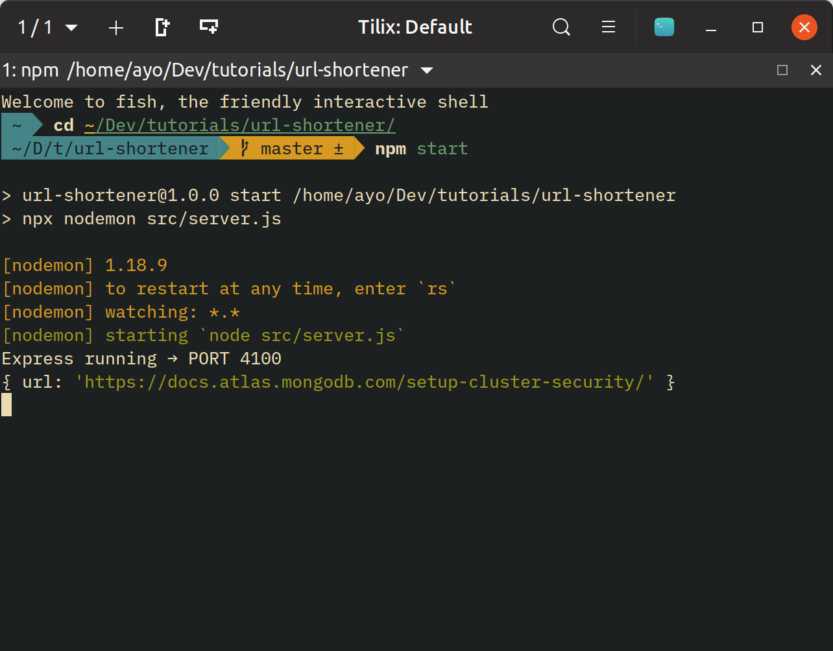Click the plus icon to add a session
Image resolution: width=833 pixels, height=651 pixels.
(116, 27)
